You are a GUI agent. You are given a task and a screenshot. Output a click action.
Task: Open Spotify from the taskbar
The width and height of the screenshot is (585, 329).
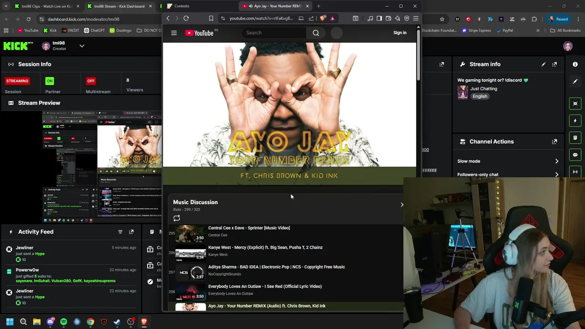point(64,322)
